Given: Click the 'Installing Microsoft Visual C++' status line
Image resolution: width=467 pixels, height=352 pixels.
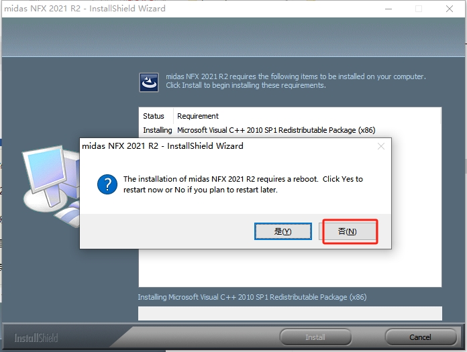Looking at the screenshot, I should click(252, 297).
